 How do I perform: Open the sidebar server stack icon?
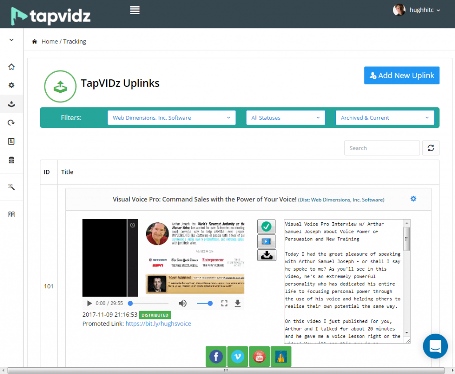click(11, 160)
